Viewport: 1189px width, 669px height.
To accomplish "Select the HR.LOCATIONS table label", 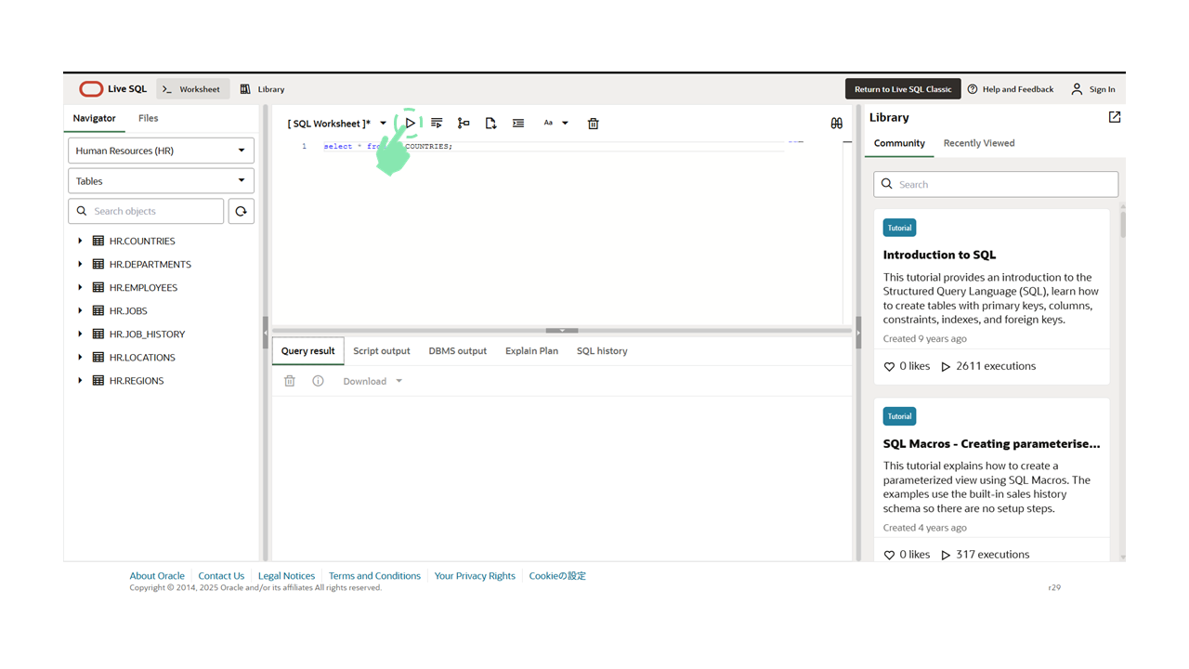I will [142, 357].
